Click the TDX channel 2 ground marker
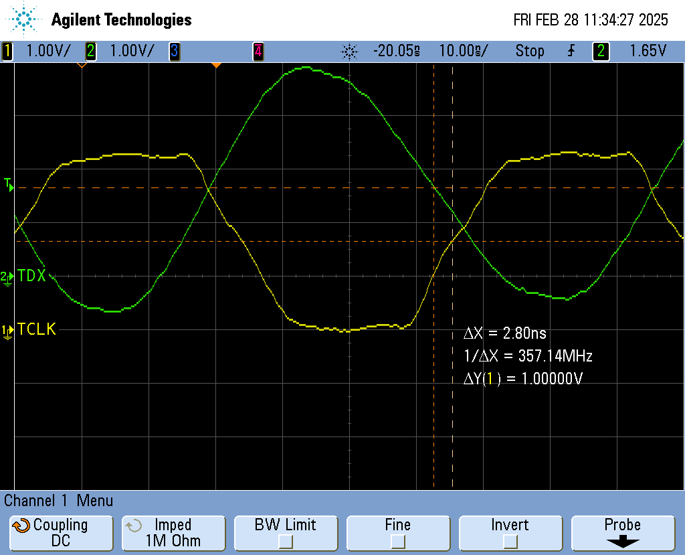Screen dimensions: 685x555 click(x=8, y=276)
